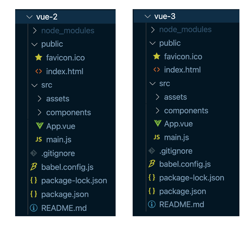Collapse the vue-2 root folder

(29, 17)
